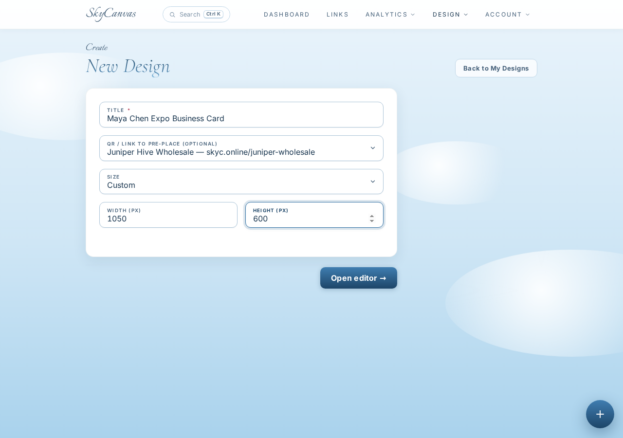The width and height of the screenshot is (623, 438).
Task: Click the Open editor button
Action: click(359, 278)
